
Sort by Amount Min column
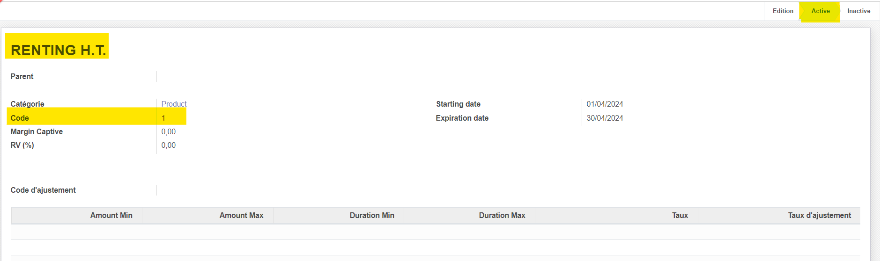(111, 215)
